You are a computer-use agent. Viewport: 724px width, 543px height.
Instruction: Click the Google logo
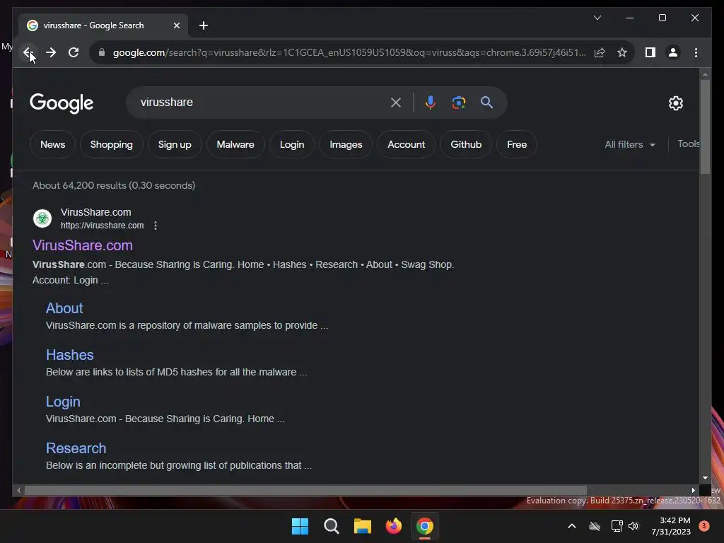62,103
